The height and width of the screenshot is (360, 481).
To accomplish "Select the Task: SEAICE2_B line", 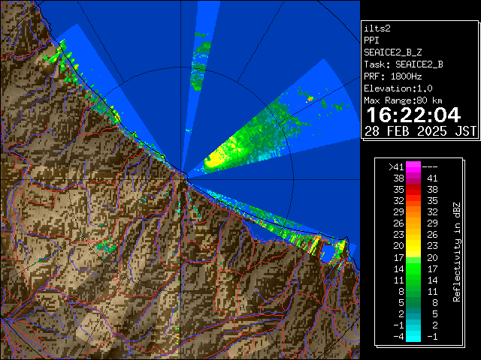I will [x=404, y=64].
